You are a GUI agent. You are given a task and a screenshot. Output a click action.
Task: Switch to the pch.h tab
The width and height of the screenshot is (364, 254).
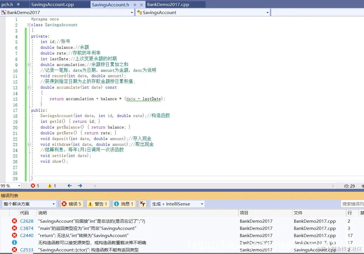click(x=7, y=5)
